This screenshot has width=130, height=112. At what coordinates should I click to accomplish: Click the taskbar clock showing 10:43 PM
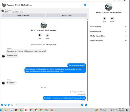click(x=121, y=110)
